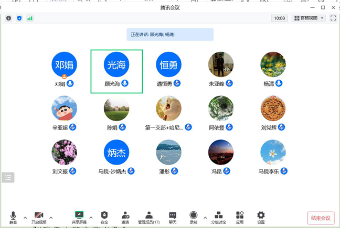The width and height of the screenshot is (340, 228).
Task: Check the green network signal indicator
Action: click(30, 18)
